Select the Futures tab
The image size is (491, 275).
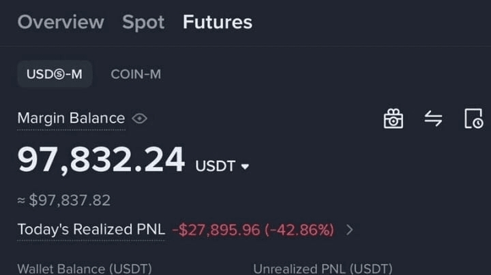(x=218, y=22)
